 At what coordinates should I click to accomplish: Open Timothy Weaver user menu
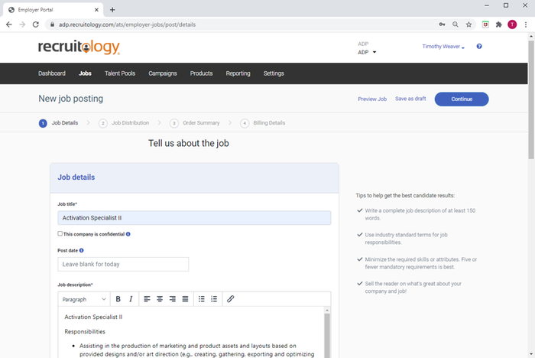coord(443,47)
